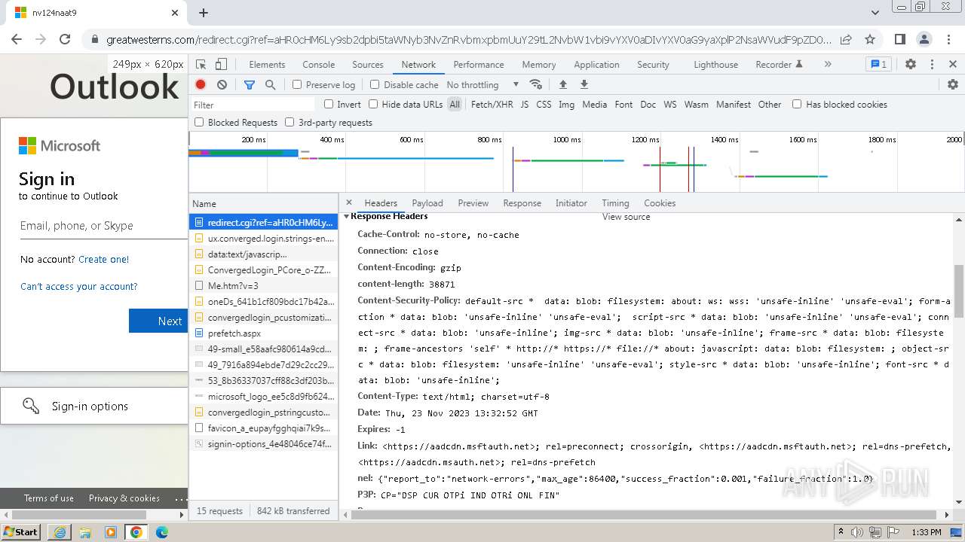Click the magnifier icon in Sign-in options
The height and width of the screenshot is (542, 965).
coord(31,406)
